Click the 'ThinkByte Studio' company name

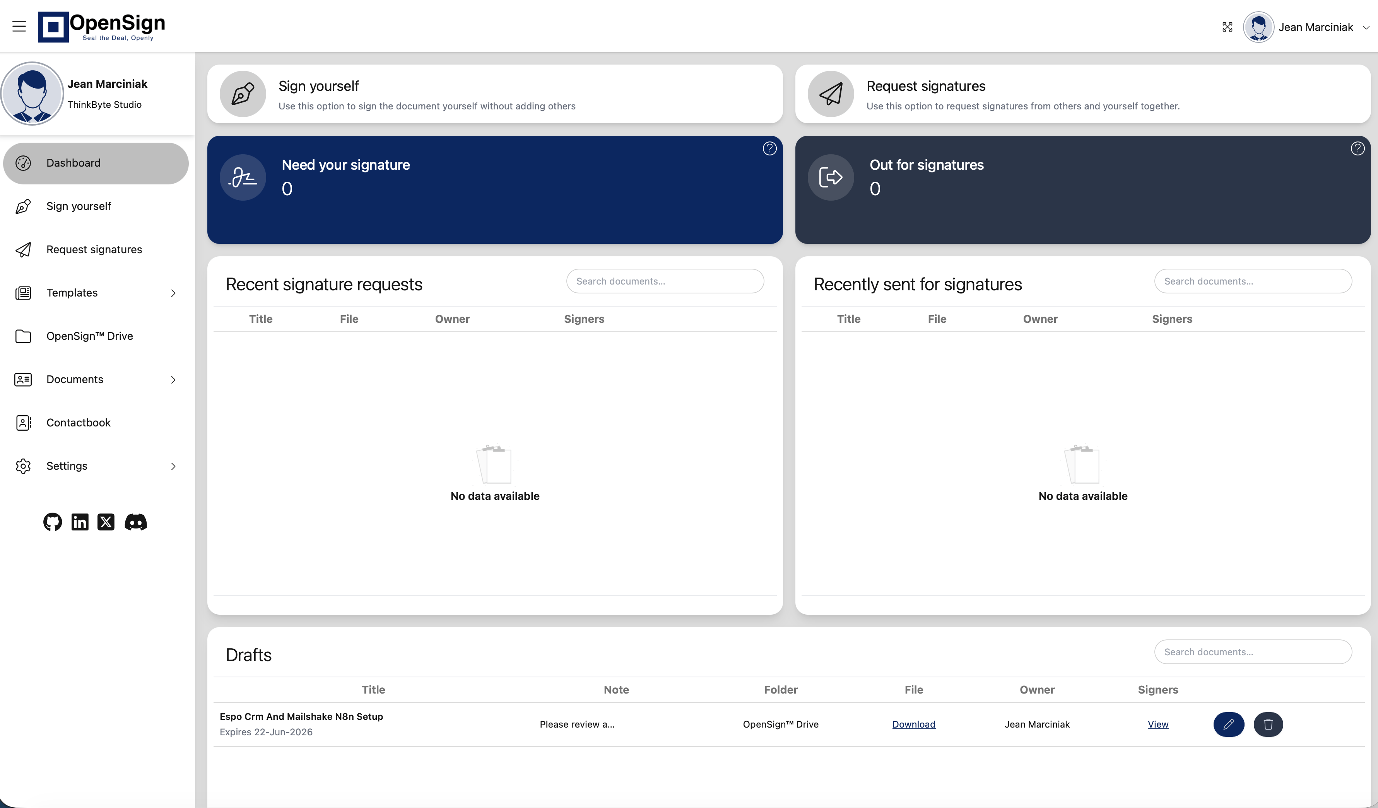click(104, 104)
